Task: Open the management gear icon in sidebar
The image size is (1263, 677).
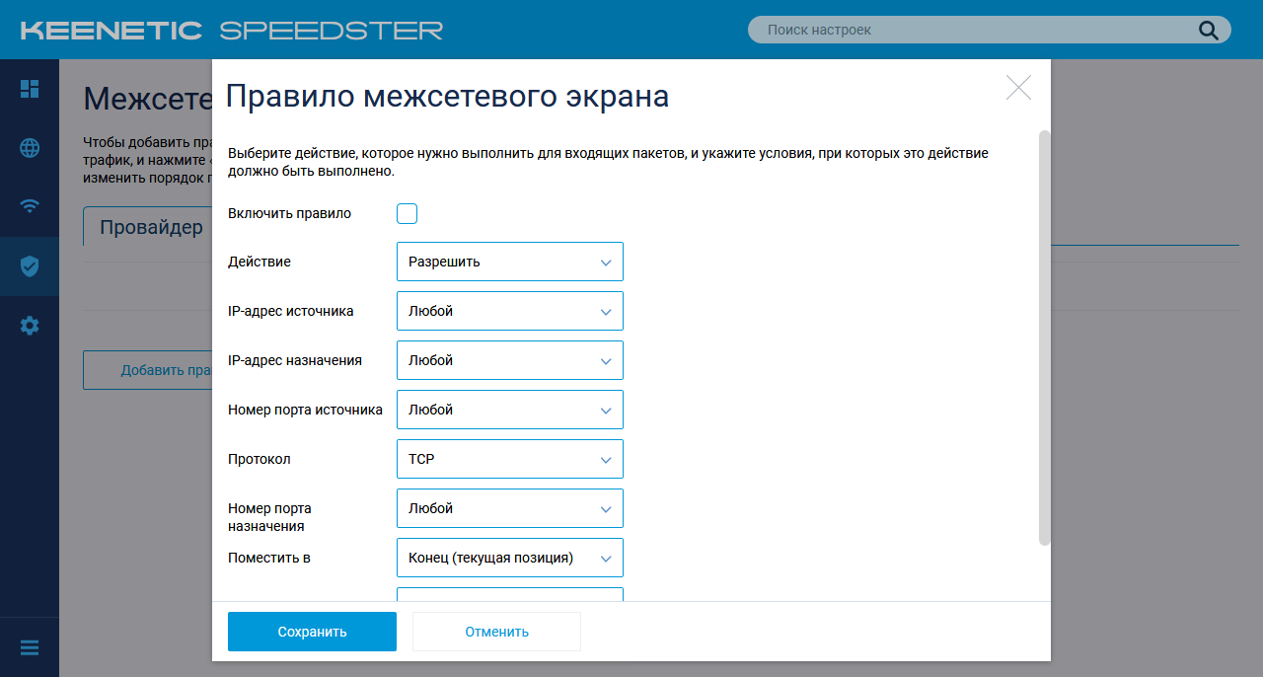Action: click(30, 326)
